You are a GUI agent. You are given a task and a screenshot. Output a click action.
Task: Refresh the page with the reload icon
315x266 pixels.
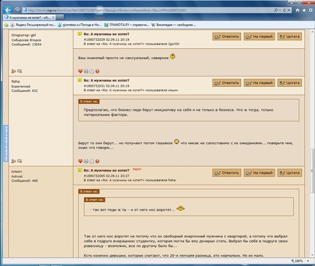click(x=284, y=10)
